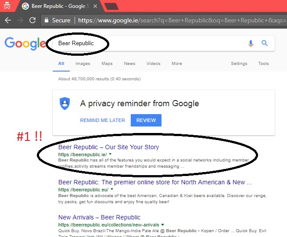The image size is (287, 237).
Task: Expand the More search menu
Action: tap(177, 64)
